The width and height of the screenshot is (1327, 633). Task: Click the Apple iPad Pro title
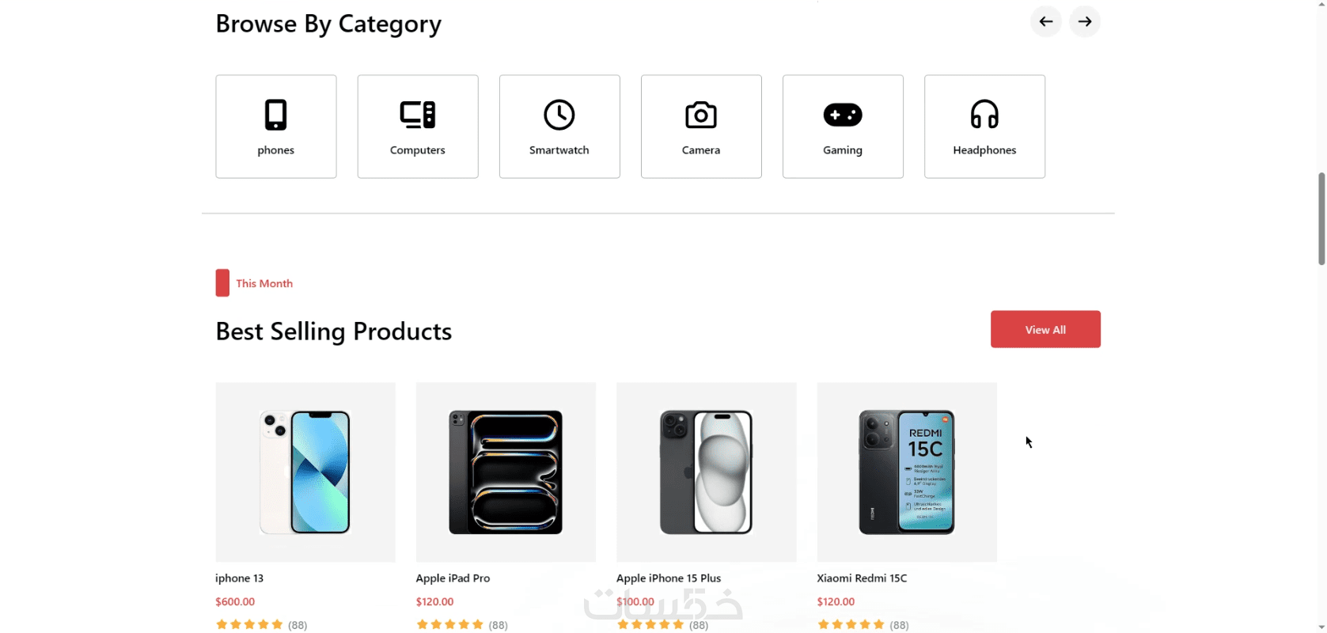(453, 578)
